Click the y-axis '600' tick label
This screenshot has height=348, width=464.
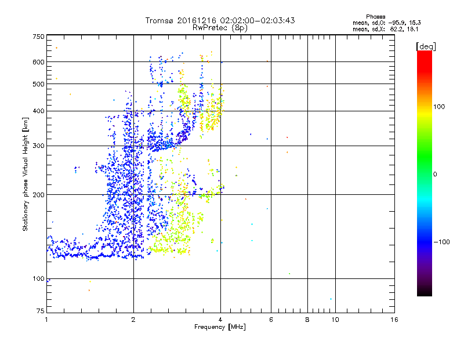click(x=38, y=62)
